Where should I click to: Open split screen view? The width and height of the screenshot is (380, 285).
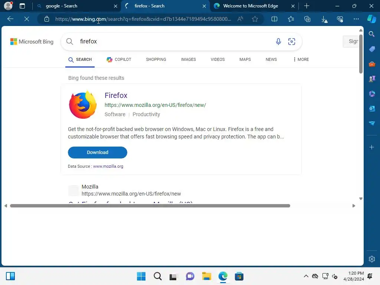[x=274, y=19]
